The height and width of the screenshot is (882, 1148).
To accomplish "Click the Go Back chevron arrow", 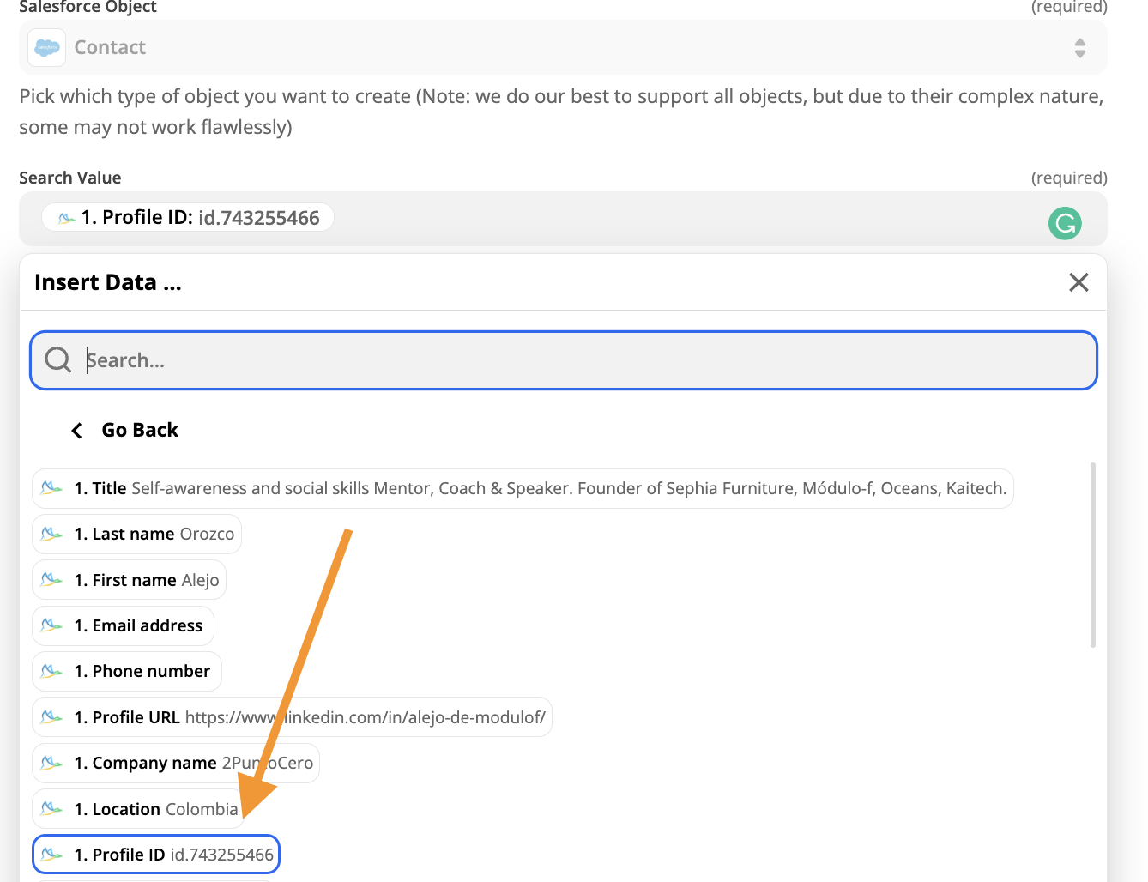I will pyautogui.click(x=77, y=431).
